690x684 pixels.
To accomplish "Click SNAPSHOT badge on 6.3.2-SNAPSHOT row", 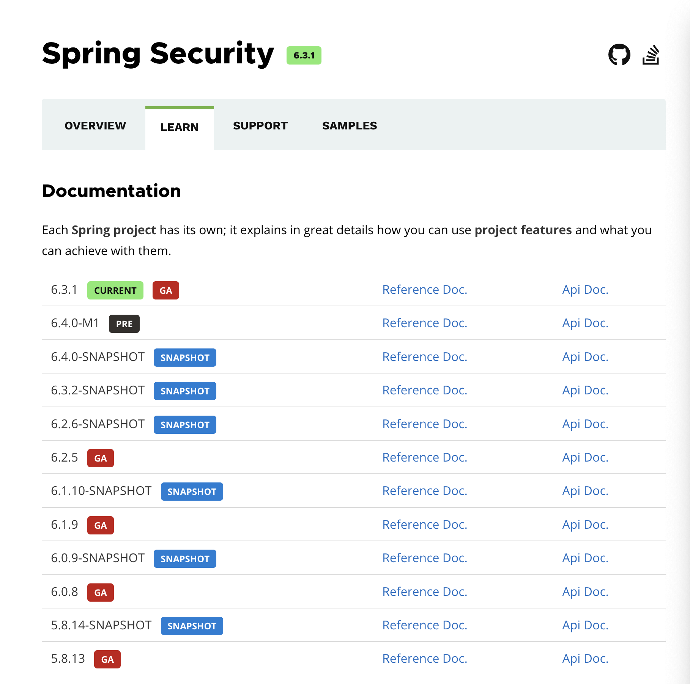I will coord(185,391).
